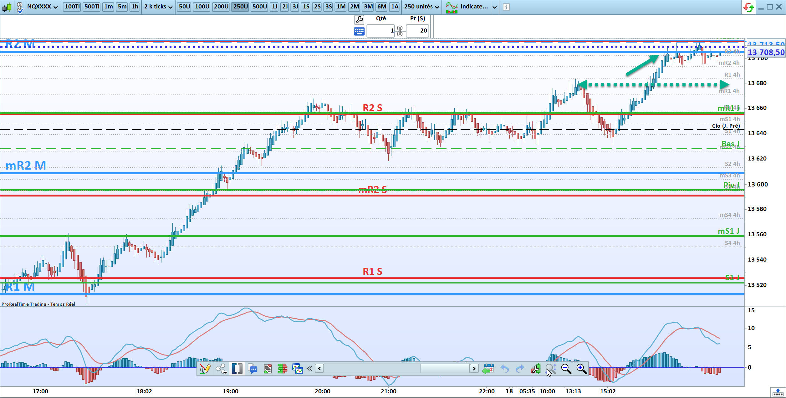
Task: Click the zoom out magnifier icon
Action: pos(566,369)
